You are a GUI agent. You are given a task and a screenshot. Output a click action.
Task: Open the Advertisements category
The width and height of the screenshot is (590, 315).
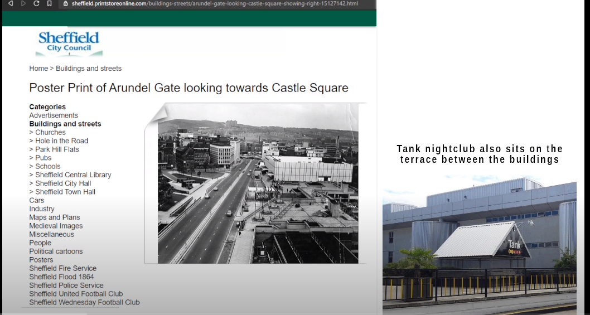pos(54,115)
